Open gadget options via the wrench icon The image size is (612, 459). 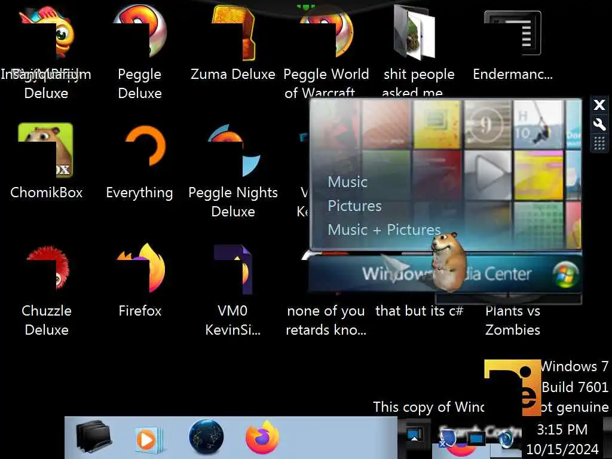599,124
